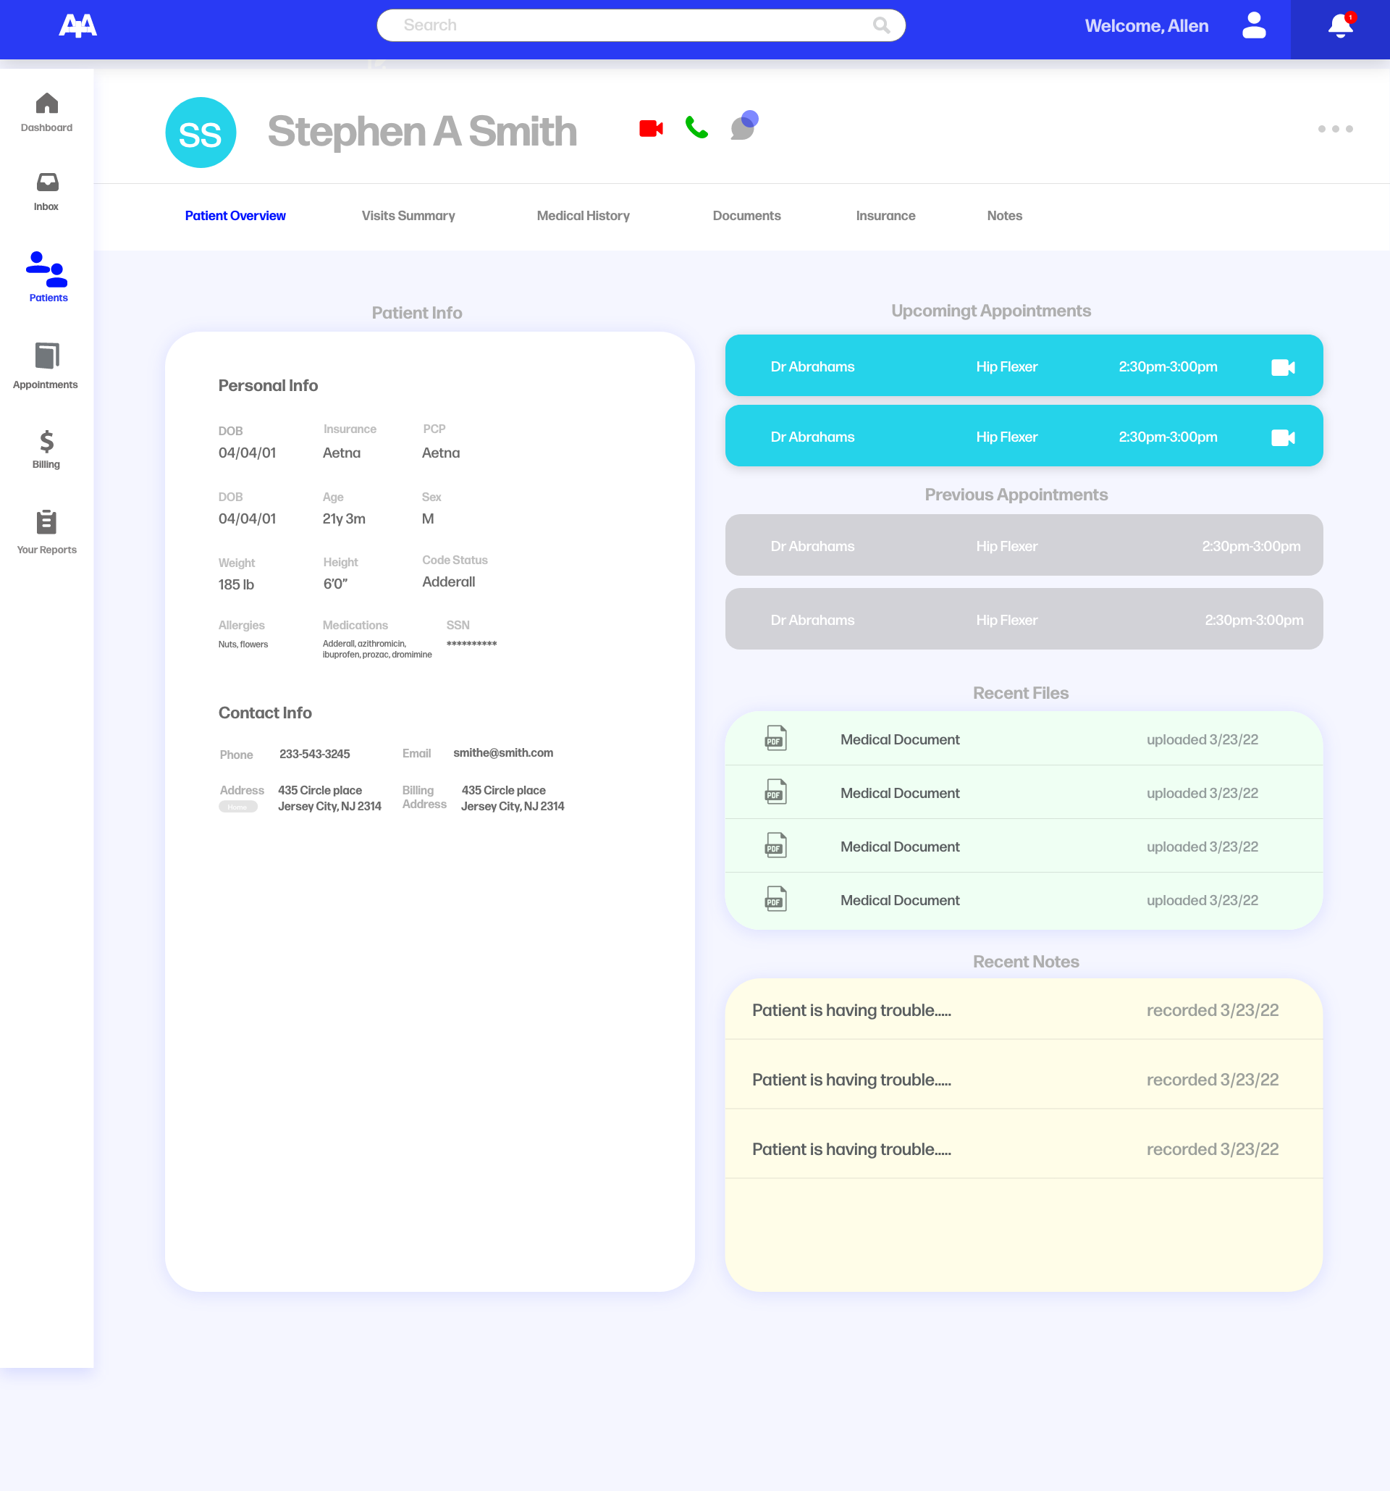1390x1491 pixels.
Task: Click Home tag under Address
Action: (237, 807)
